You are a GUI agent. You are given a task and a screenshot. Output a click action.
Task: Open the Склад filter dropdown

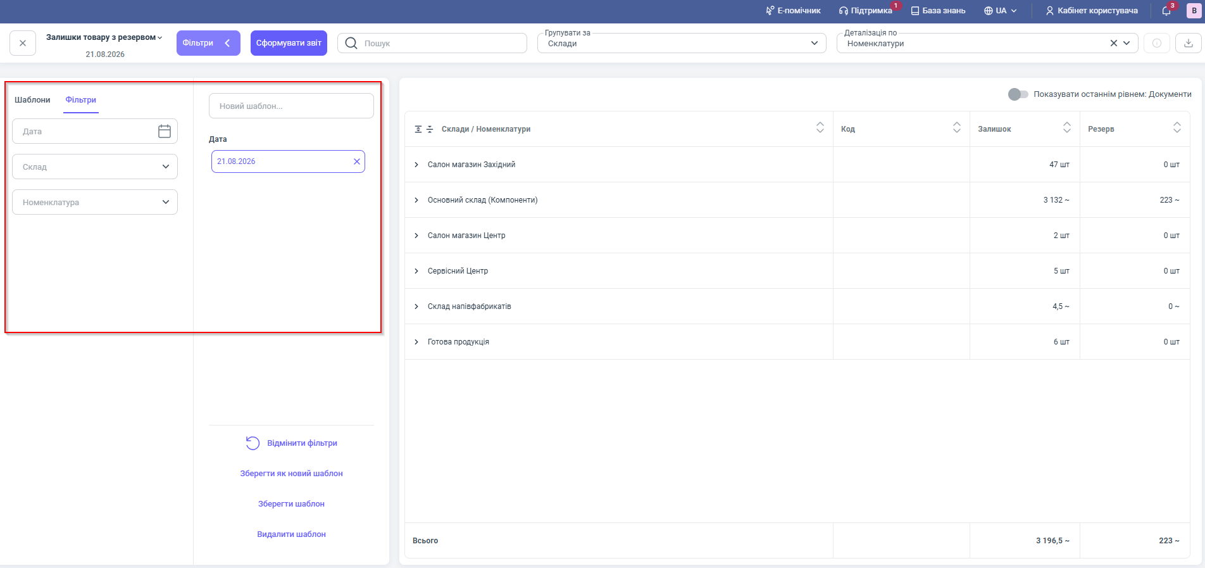click(x=95, y=167)
